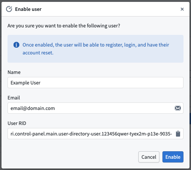
Task: Click the "account reset." callout line
Action: coord(38,53)
